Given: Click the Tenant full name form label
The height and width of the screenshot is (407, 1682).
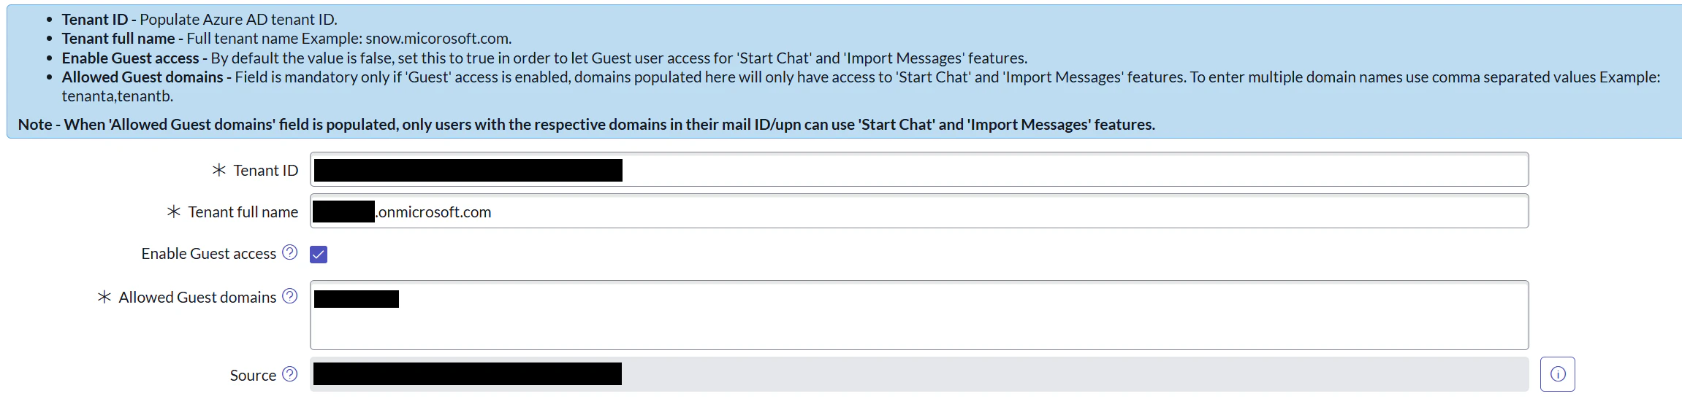Looking at the screenshot, I should 243,212.
